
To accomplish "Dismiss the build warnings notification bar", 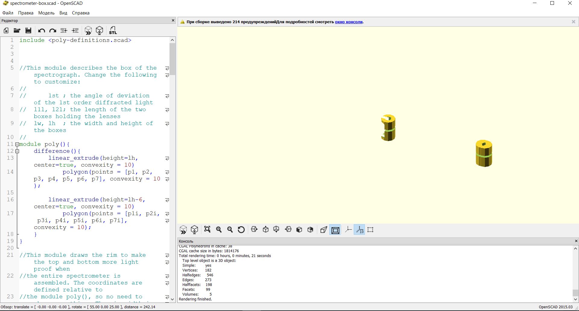I will 573,22.
